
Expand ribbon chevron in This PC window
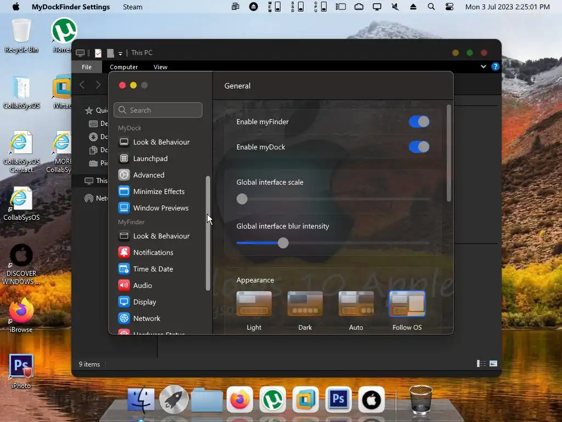tap(483, 66)
